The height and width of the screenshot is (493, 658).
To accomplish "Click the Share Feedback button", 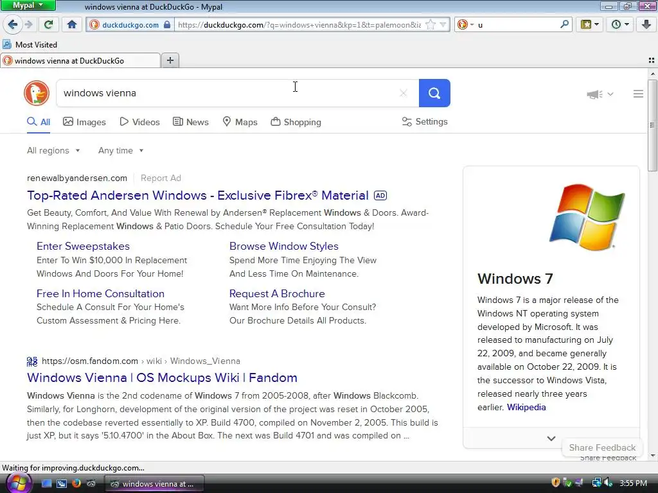I will [602, 447].
